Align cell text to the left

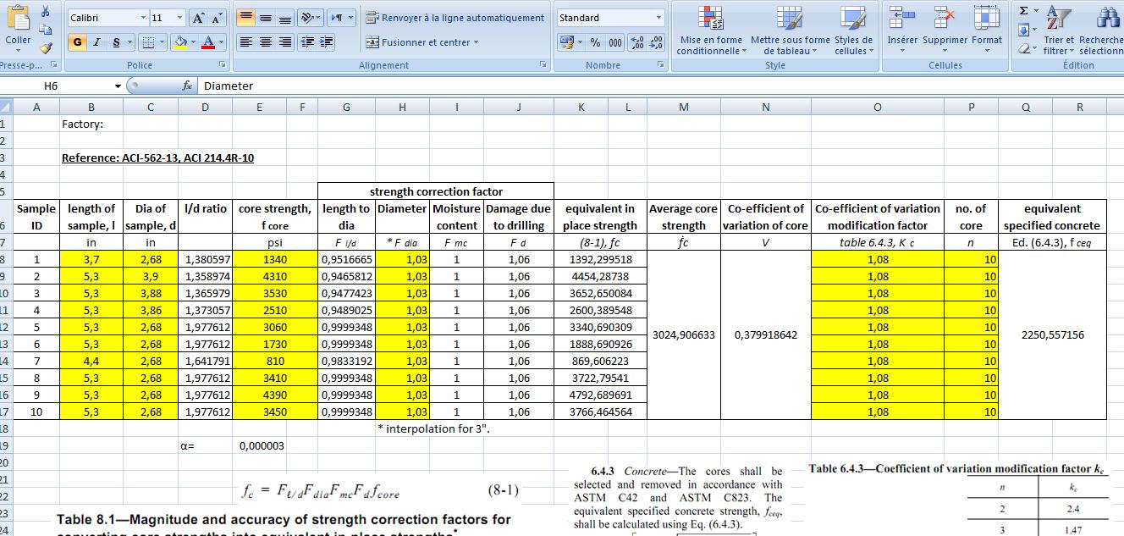(245, 42)
